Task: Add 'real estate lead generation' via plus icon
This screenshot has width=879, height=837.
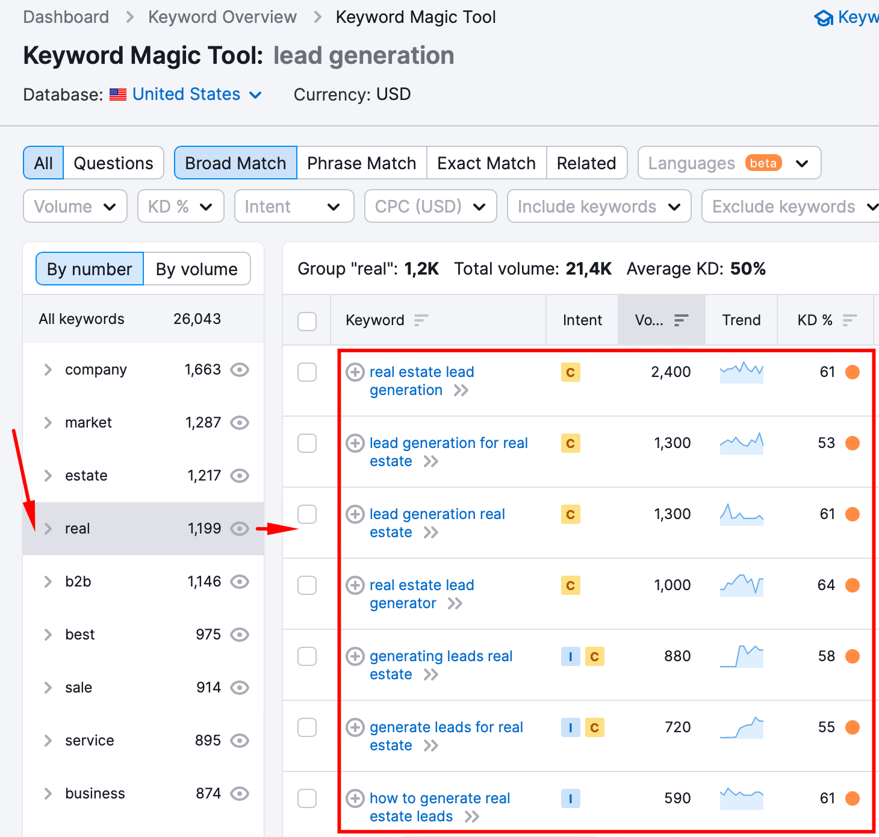Action: pyautogui.click(x=355, y=372)
